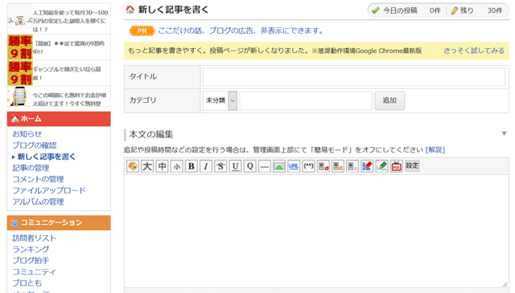Open the [解説] help link
The image size is (515, 293).
[x=435, y=150]
